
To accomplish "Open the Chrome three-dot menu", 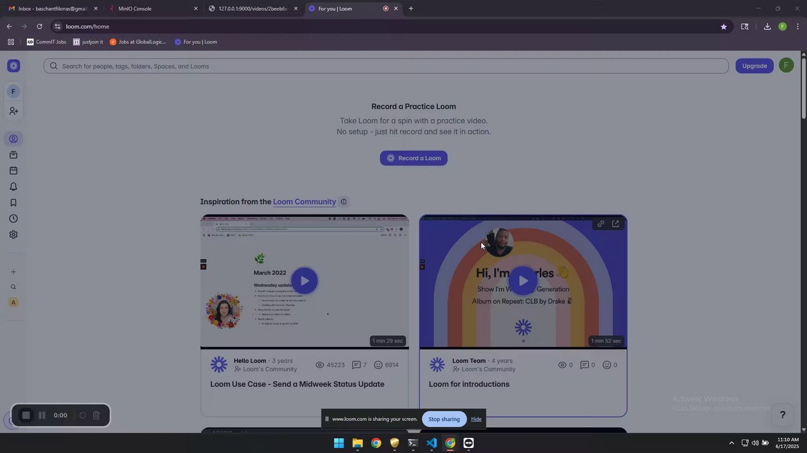I will (798, 26).
